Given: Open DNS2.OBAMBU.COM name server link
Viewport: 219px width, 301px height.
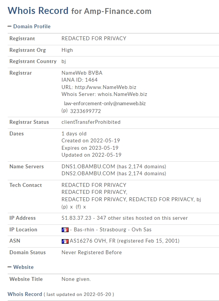Looking at the screenshot, I should [88, 174].
